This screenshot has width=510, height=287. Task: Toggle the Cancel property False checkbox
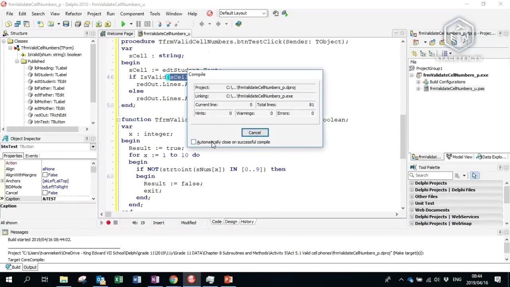(45, 193)
